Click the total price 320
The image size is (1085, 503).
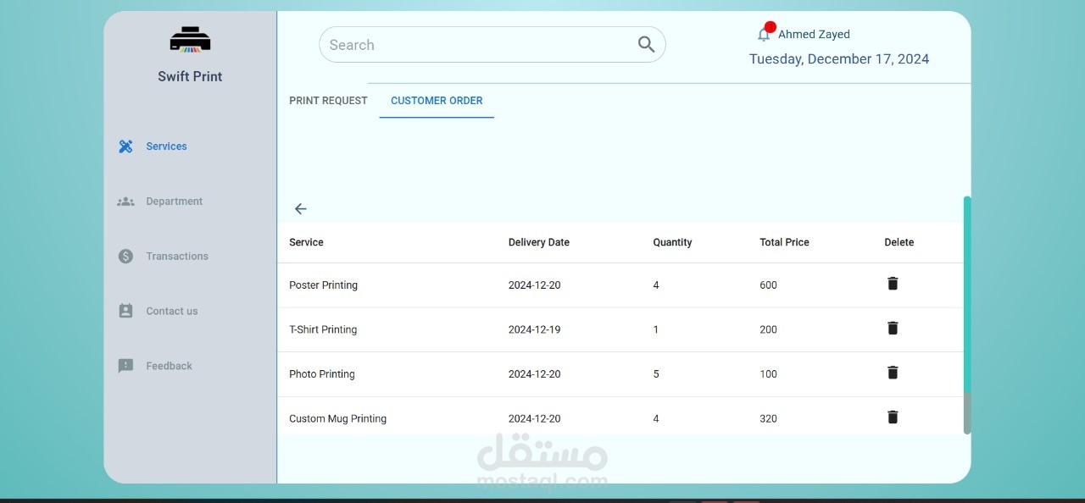[x=768, y=418]
